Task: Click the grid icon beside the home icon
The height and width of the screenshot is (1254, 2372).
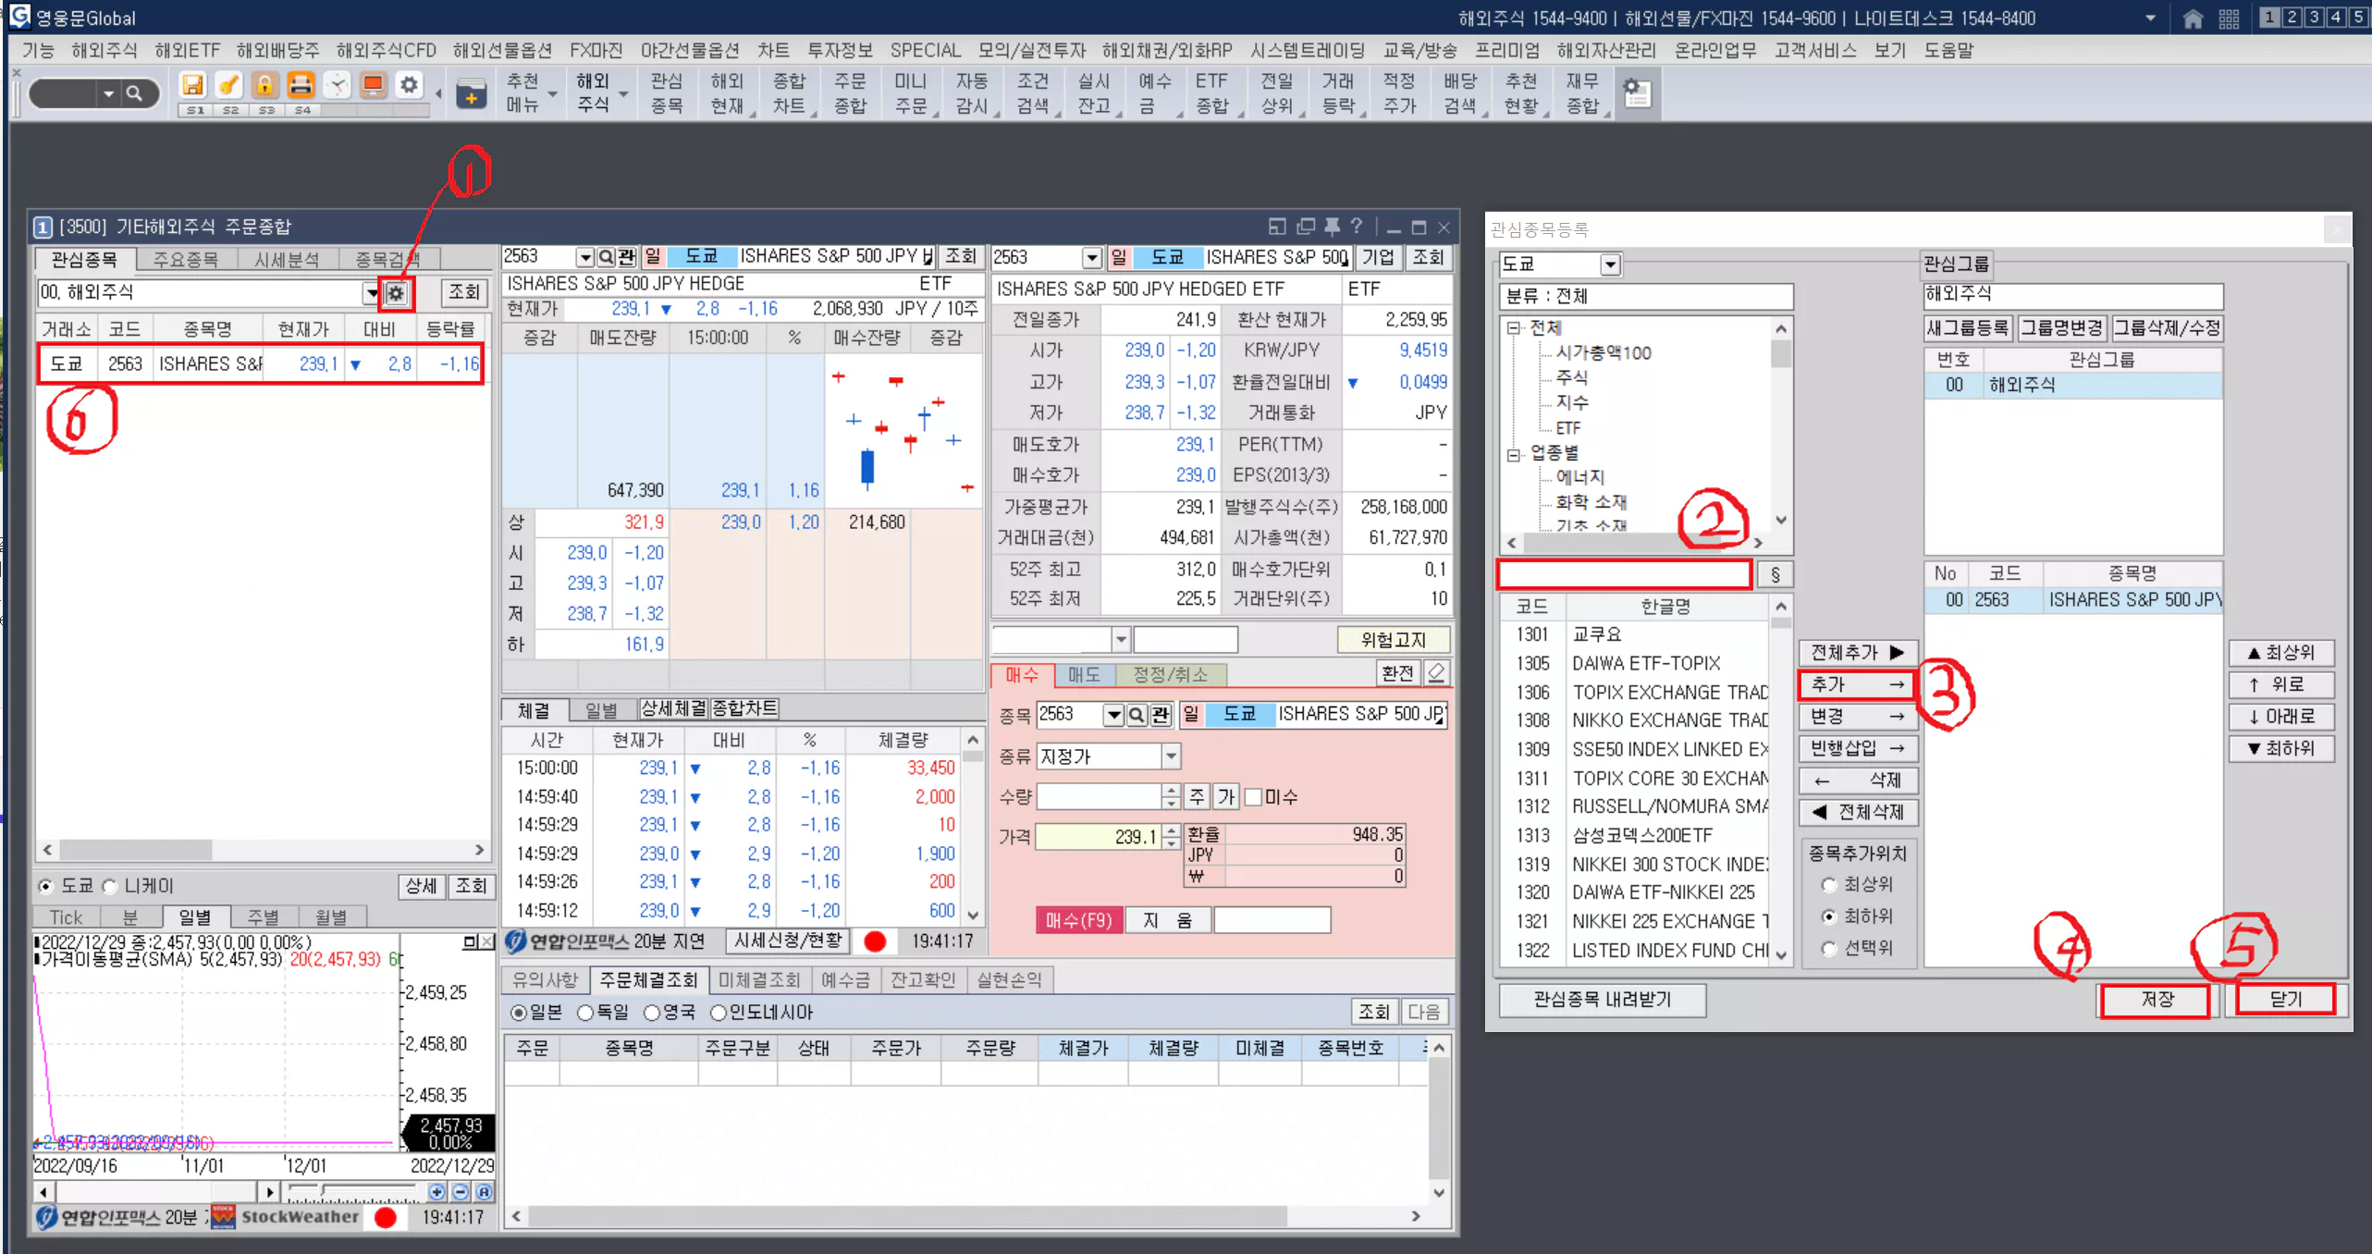Action: click(2230, 18)
